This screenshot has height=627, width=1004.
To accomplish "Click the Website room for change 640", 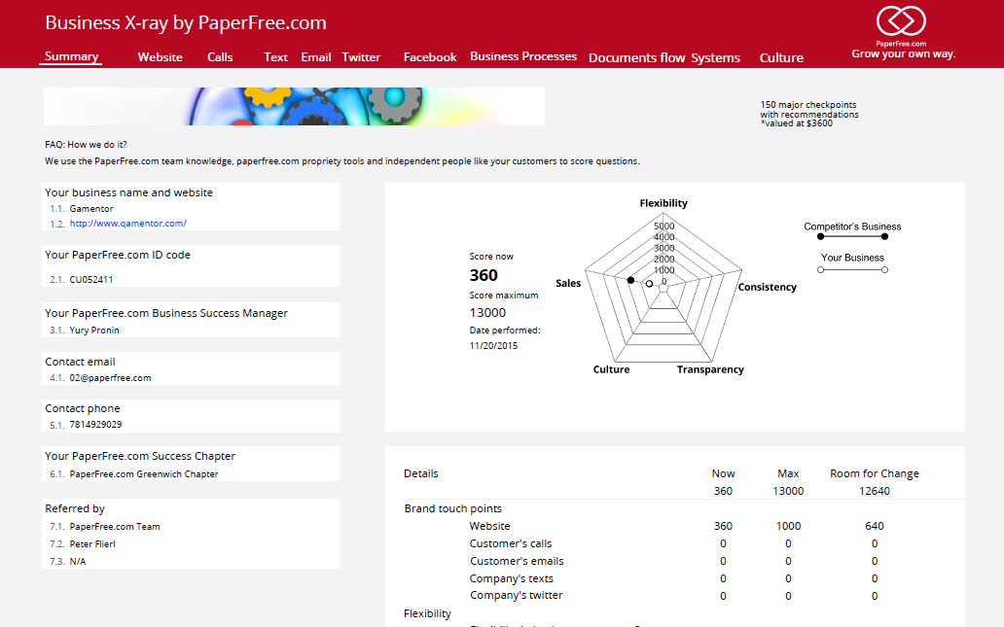I will 874,526.
